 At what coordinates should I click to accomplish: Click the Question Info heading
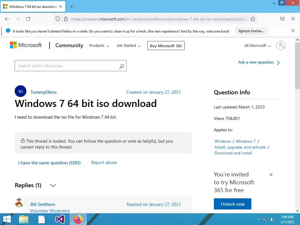tap(232, 92)
